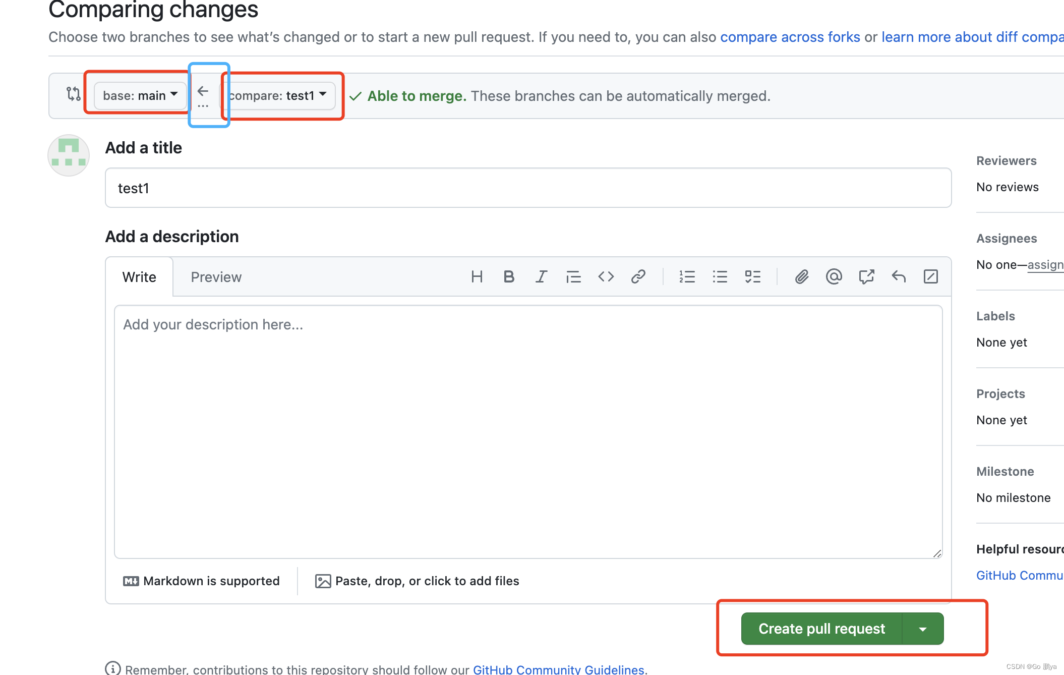
Task: Click the 'No milestone' text
Action: point(1013,497)
